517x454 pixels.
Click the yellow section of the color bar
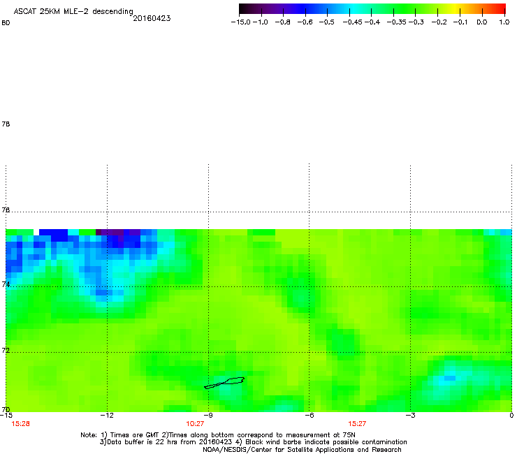click(x=457, y=9)
